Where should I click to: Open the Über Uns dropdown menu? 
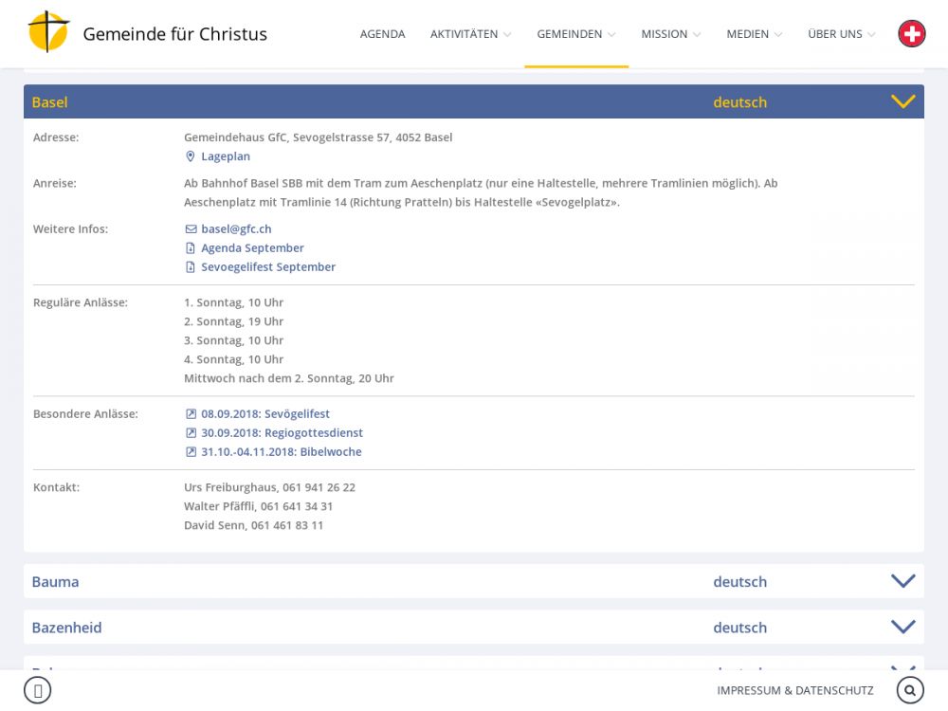[841, 34]
